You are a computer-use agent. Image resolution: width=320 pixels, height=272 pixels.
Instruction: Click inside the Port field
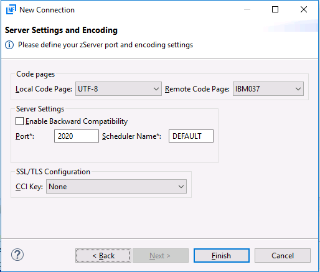77,136
